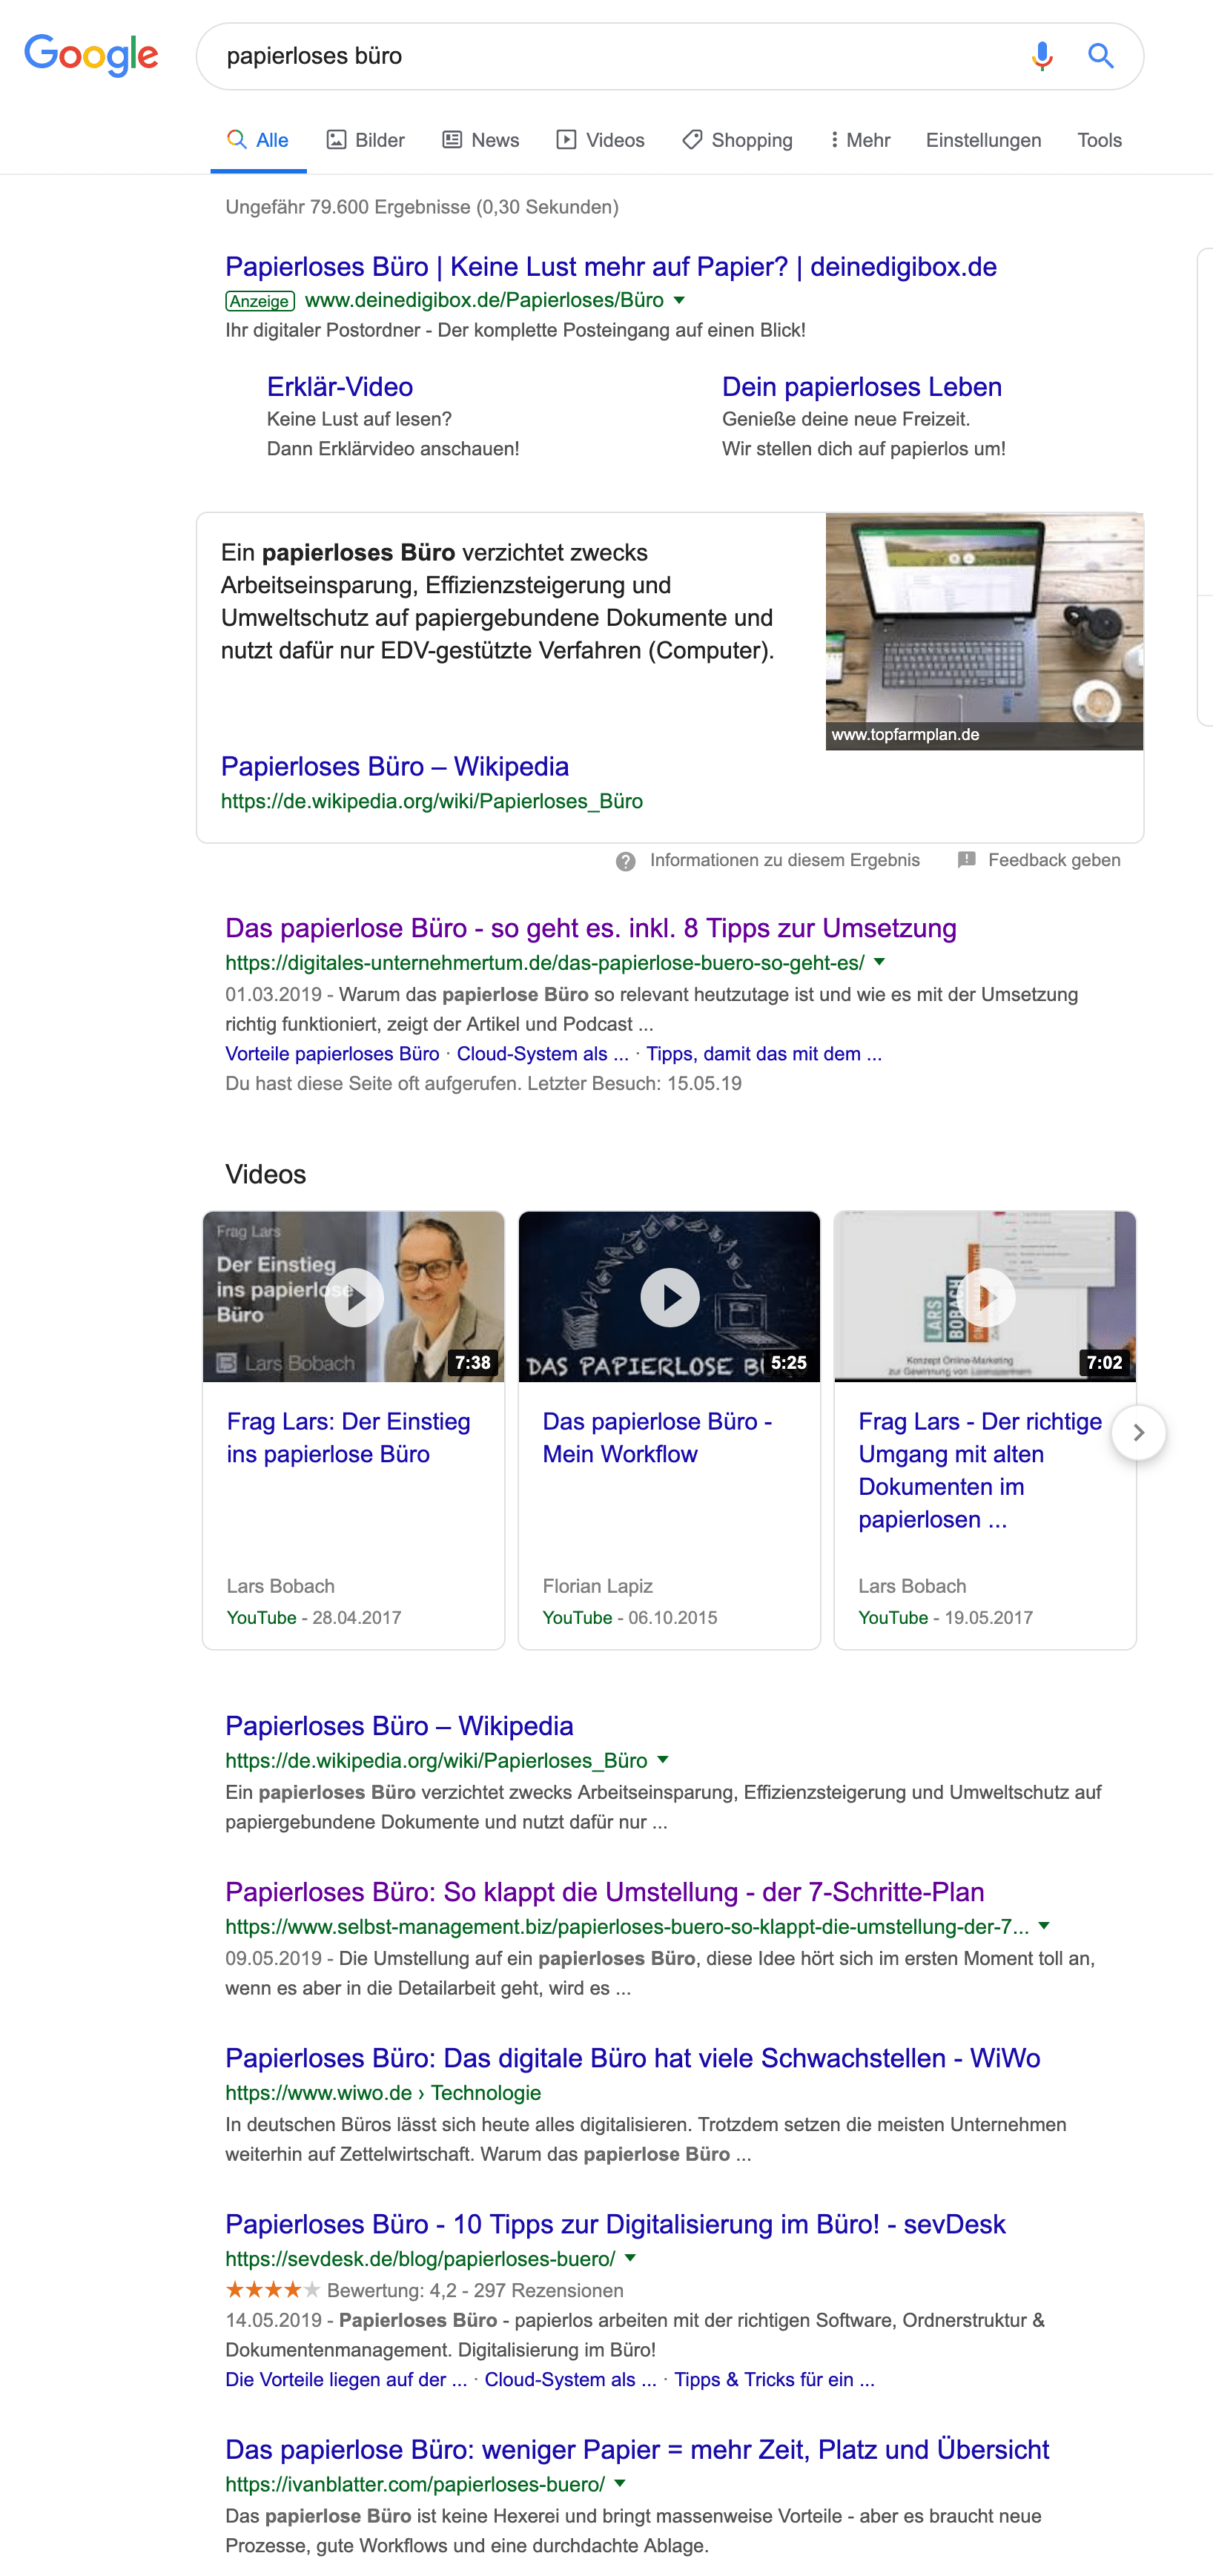Open 'Dein papierloses Leben' sitelink
The image size is (1213, 2576).
point(862,387)
